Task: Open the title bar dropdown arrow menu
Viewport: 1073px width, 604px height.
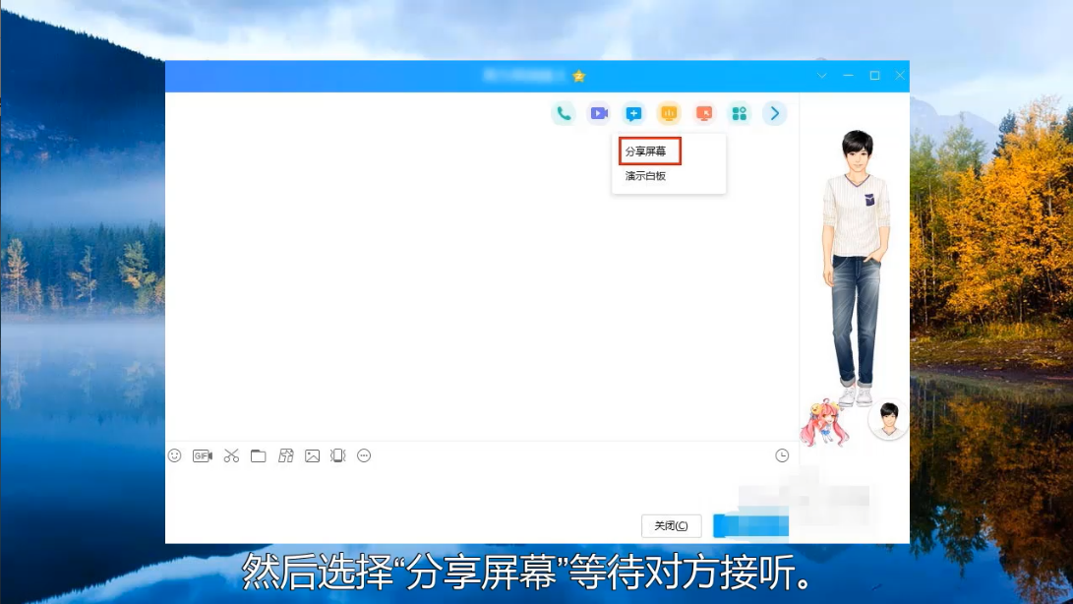Action: (822, 76)
